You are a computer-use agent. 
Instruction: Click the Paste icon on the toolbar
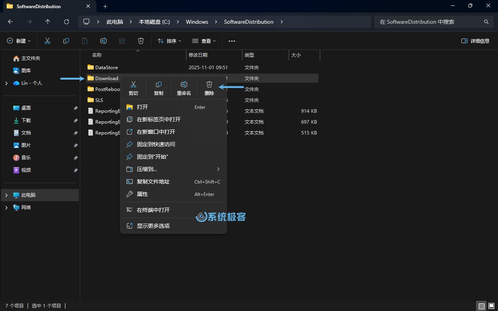84,41
